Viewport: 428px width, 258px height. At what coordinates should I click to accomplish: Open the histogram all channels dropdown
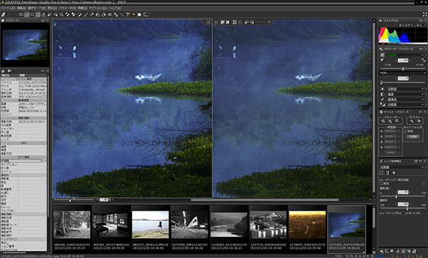(412, 25)
